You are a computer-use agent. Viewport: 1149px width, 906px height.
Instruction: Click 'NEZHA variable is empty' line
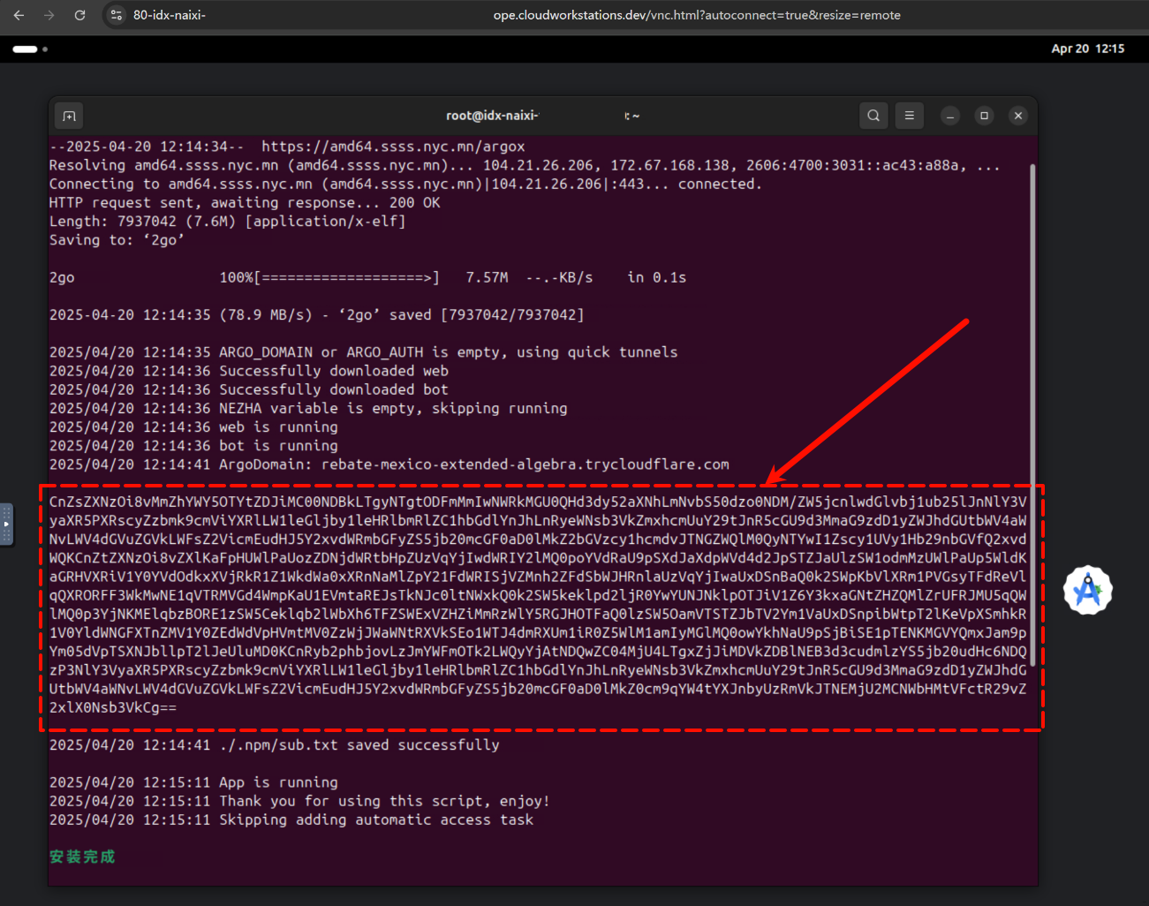click(x=308, y=408)
